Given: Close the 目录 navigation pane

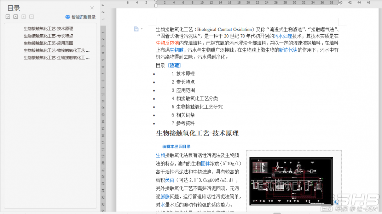Looking at the screenshot, I should click(92, 8).
